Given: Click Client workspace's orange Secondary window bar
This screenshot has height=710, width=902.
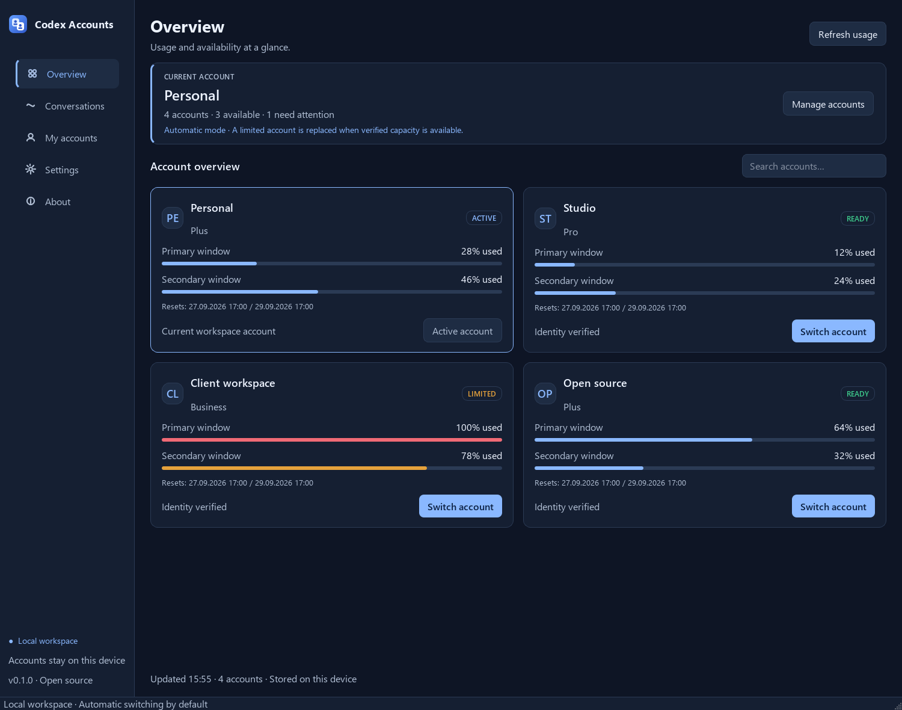Looking at the screenshot, I should coord(332,468).
